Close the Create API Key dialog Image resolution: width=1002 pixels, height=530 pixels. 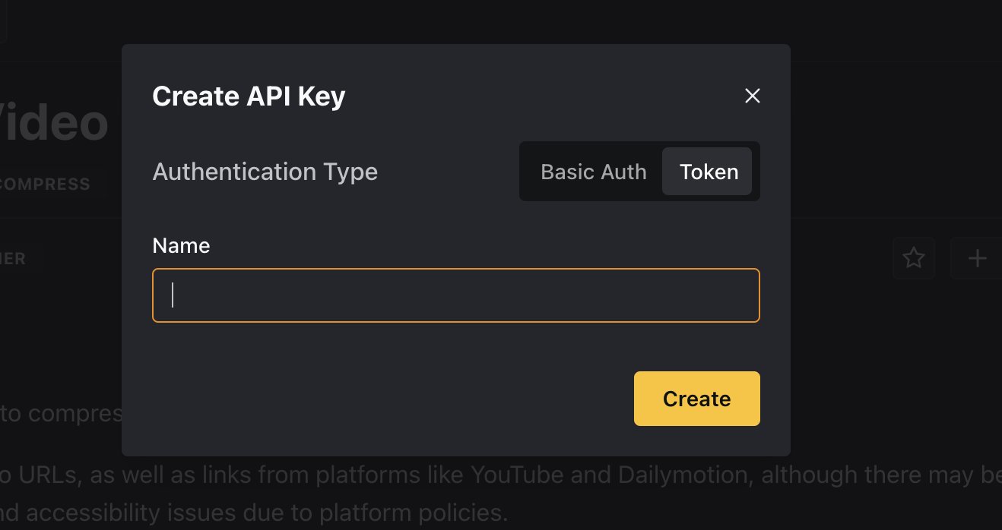pyautogui.click(x=752, y=96)
